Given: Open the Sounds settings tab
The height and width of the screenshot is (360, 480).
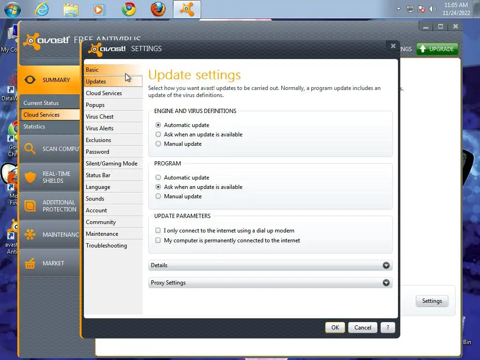Looking at the screenshot, I should [113, 199].
